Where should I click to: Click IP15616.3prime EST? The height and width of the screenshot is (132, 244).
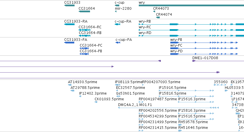click(196, 102)
